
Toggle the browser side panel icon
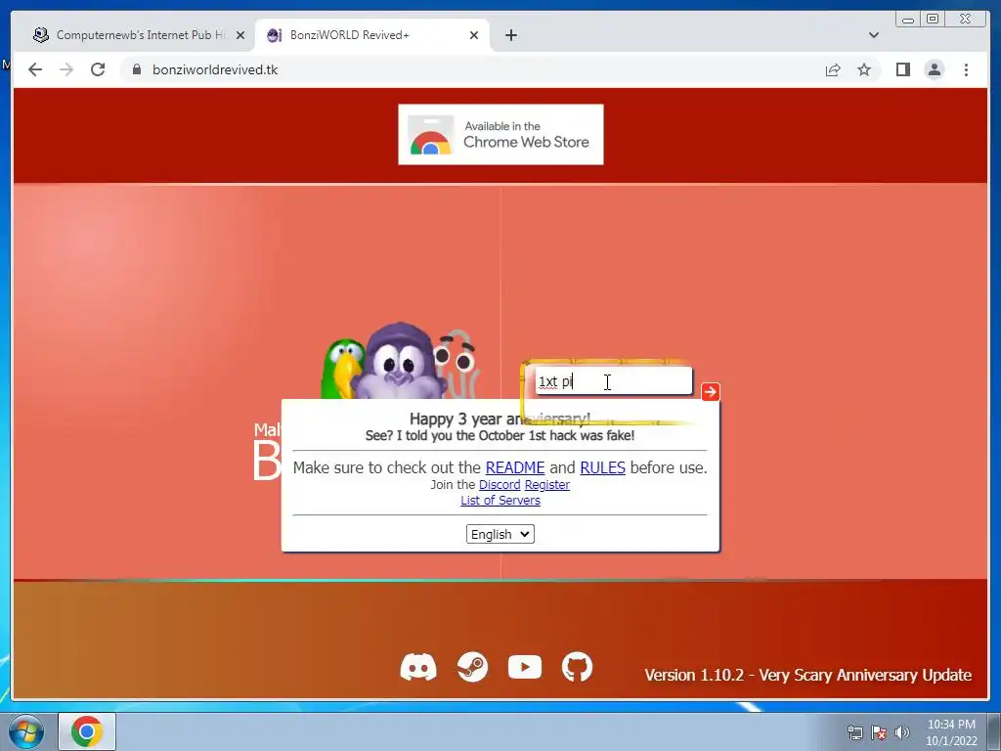pos(902,69)
